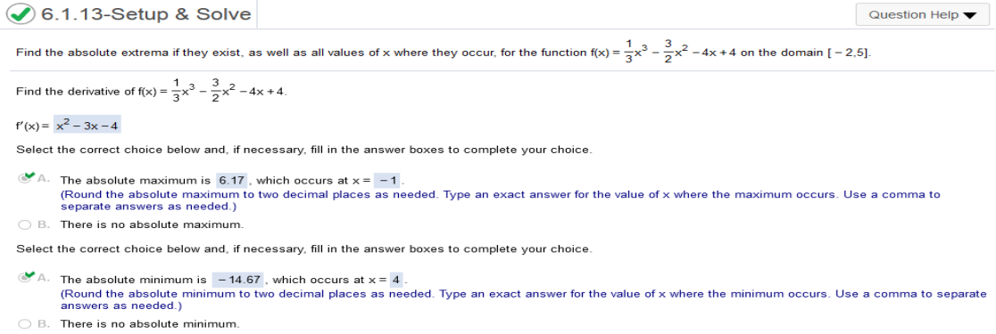This screenshot has height=334, width=996.
Task: Click the blue rounding hint under absolute maximum
Action: [x=500, y=200]
